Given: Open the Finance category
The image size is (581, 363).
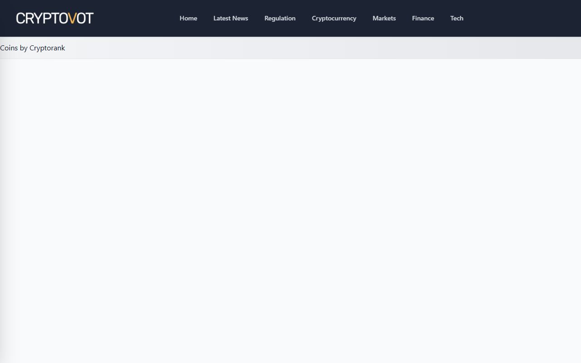Looking at the screenshot, I should [423, 18].
